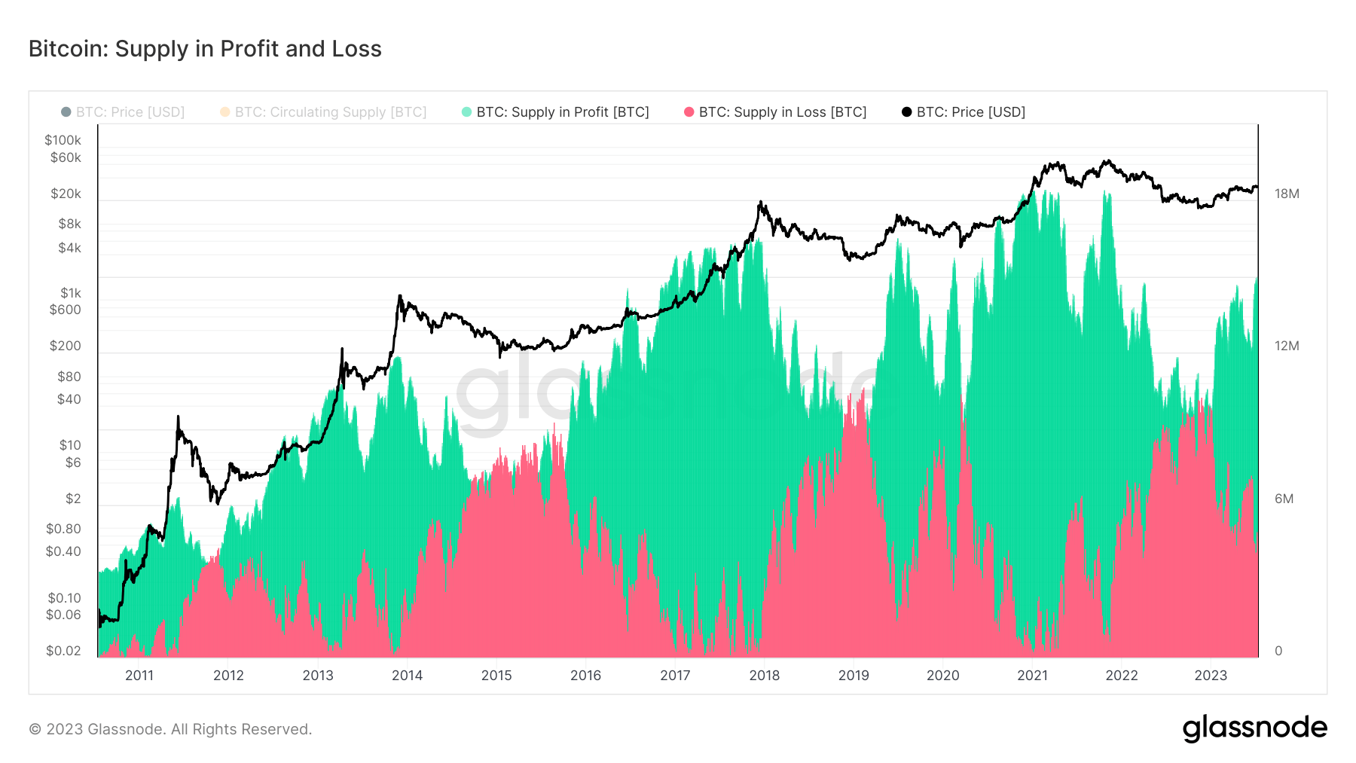Click the green Supply in Profit dot

coord(466,112)
